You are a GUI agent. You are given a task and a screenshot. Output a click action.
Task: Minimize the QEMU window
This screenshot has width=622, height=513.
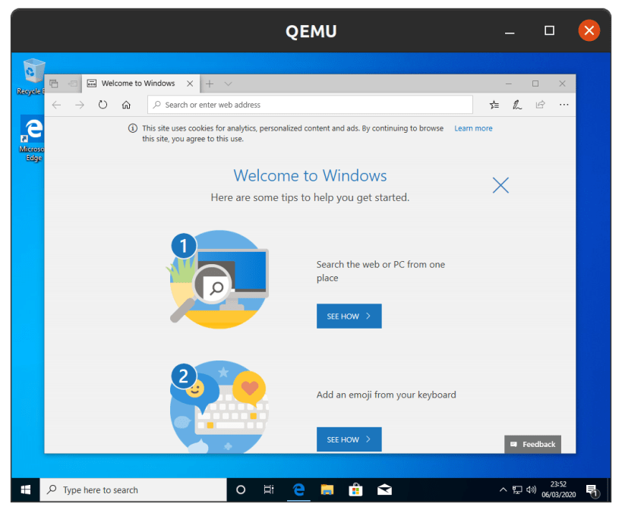point(510,31)
